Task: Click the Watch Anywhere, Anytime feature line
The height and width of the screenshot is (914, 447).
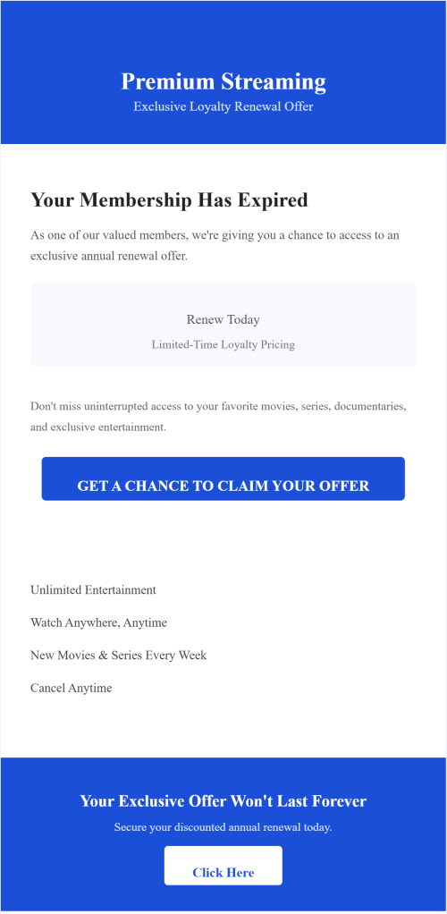Action: 98,622
